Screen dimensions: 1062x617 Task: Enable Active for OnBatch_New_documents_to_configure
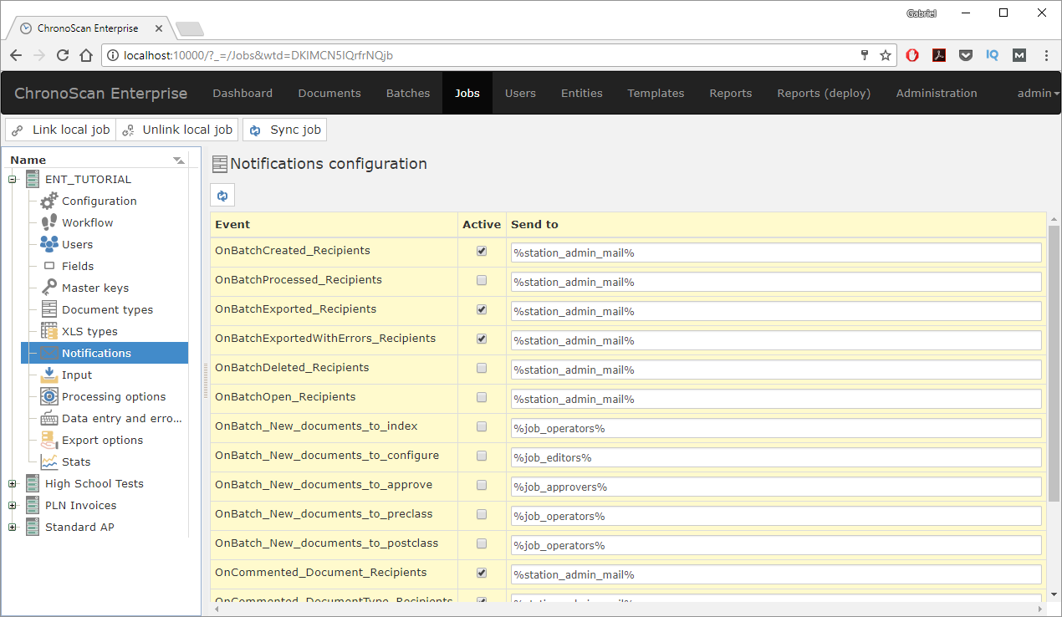click(x=482, y=456)
